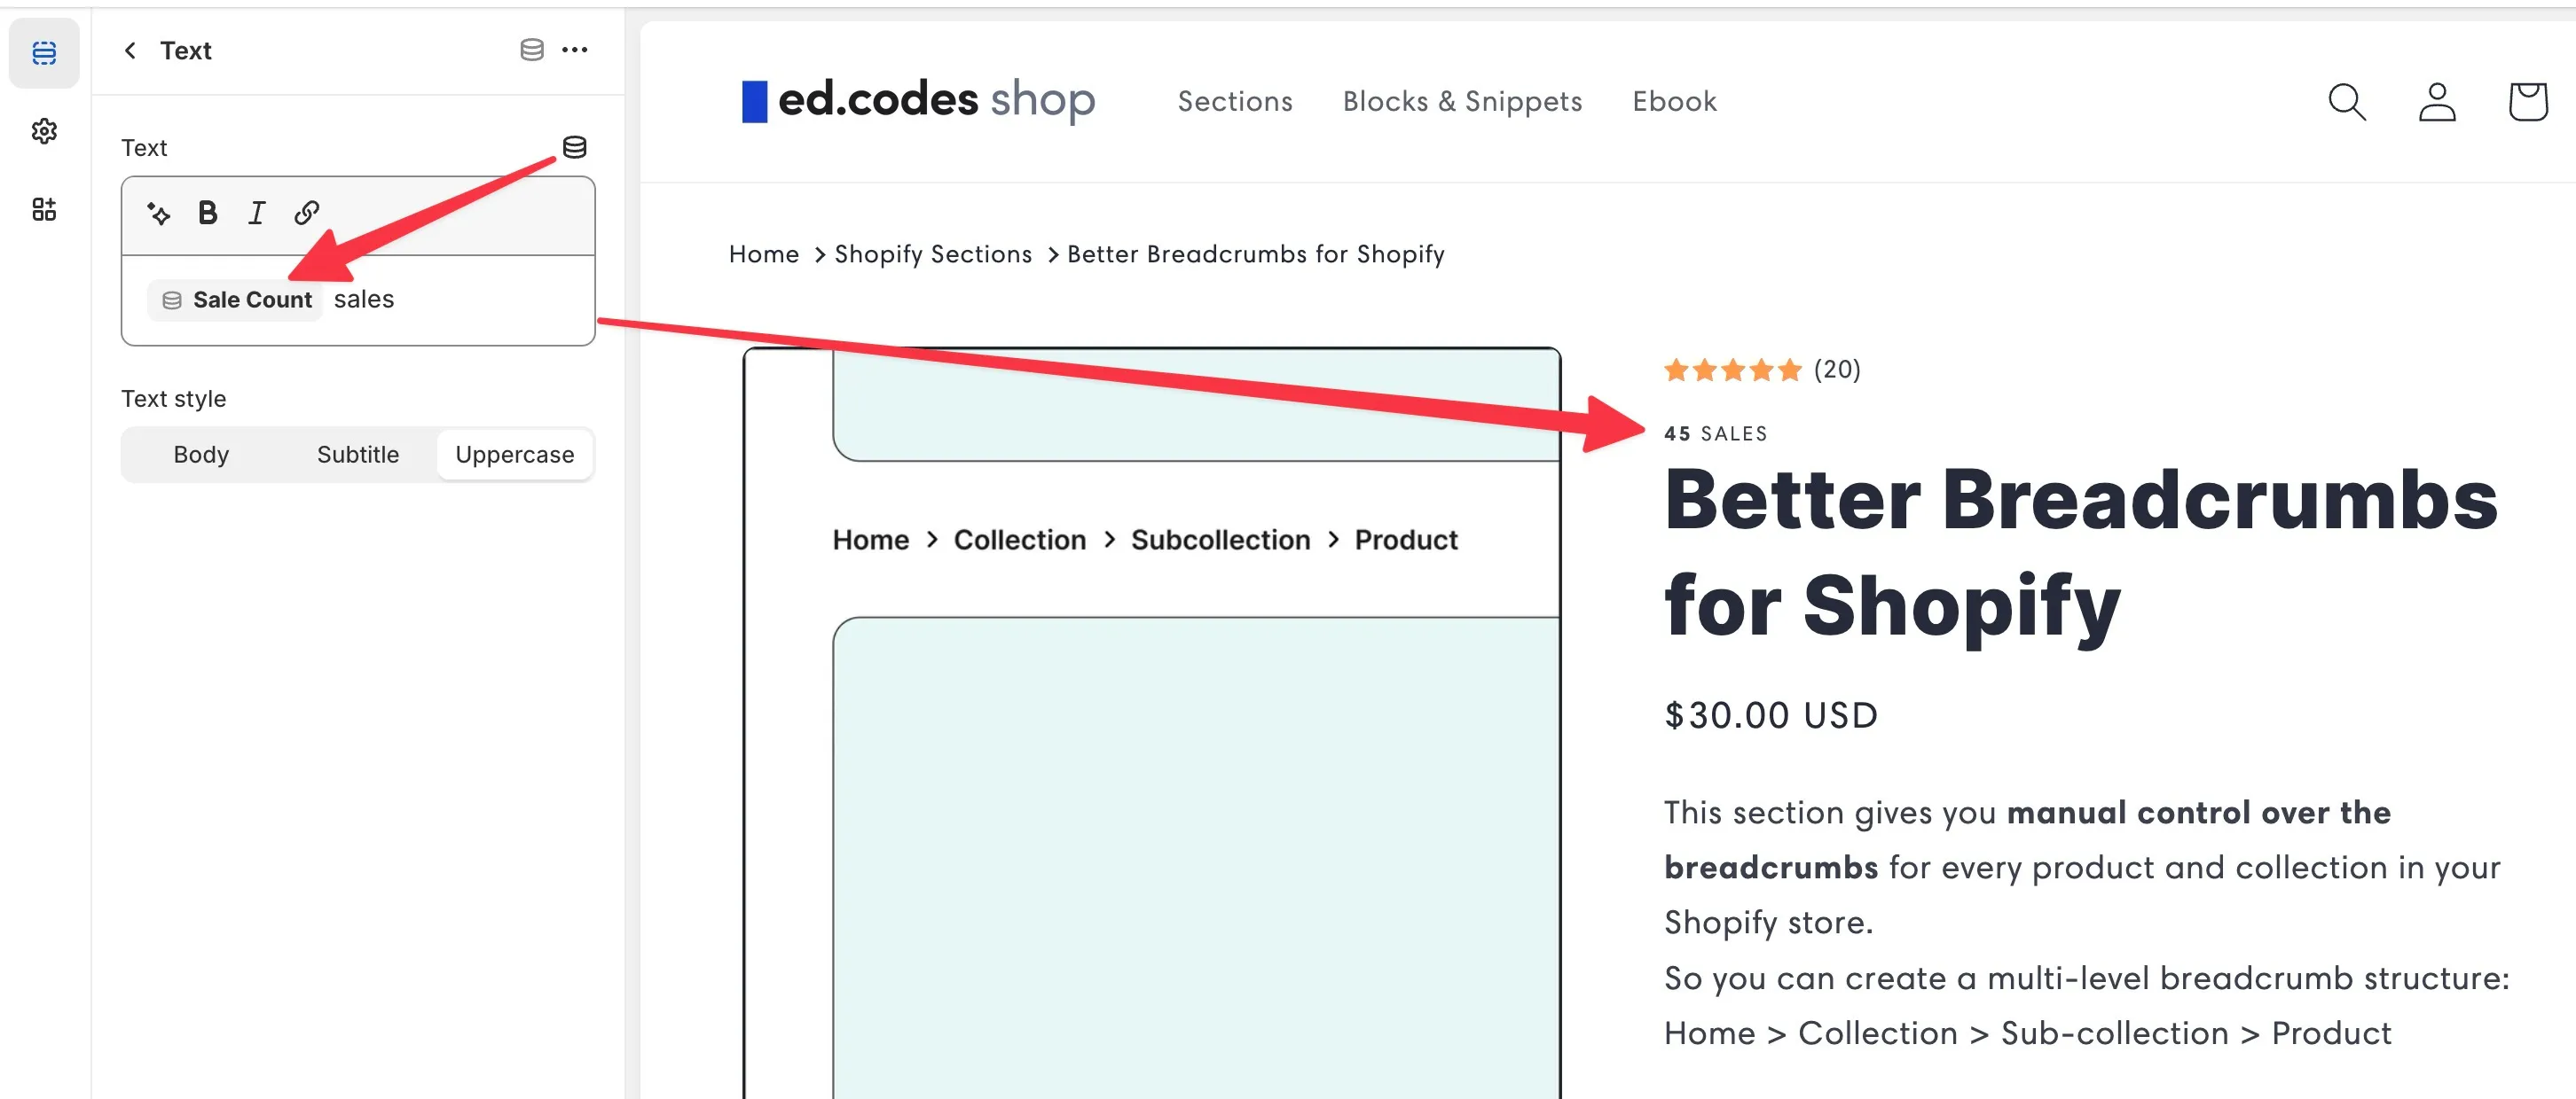
Task: Open the shopping cart icon
Action: coord(2528,102)
